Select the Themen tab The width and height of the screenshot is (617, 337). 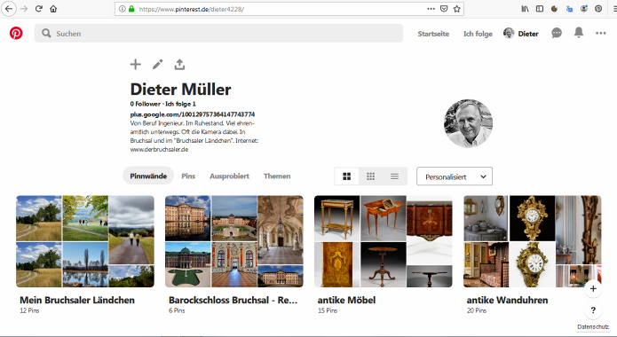[x=277, y=176]
